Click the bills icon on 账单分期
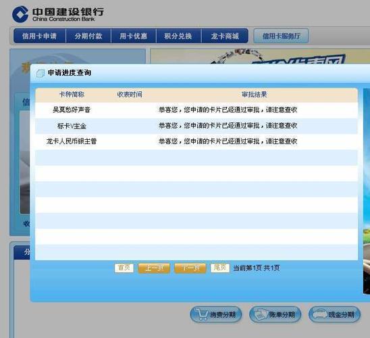Image resolution: width=370 pixels, height=338 pixels. pyautogui.click(x=261, y=314)
